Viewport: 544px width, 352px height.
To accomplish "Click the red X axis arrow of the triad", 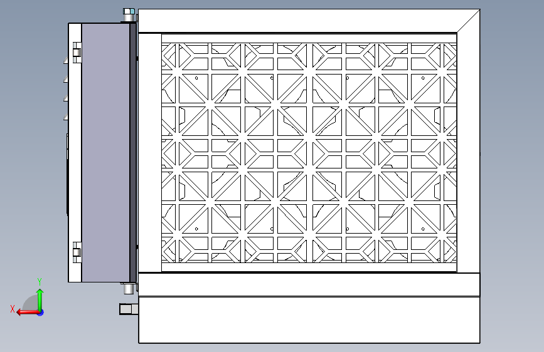I will [x=27, y=313].
